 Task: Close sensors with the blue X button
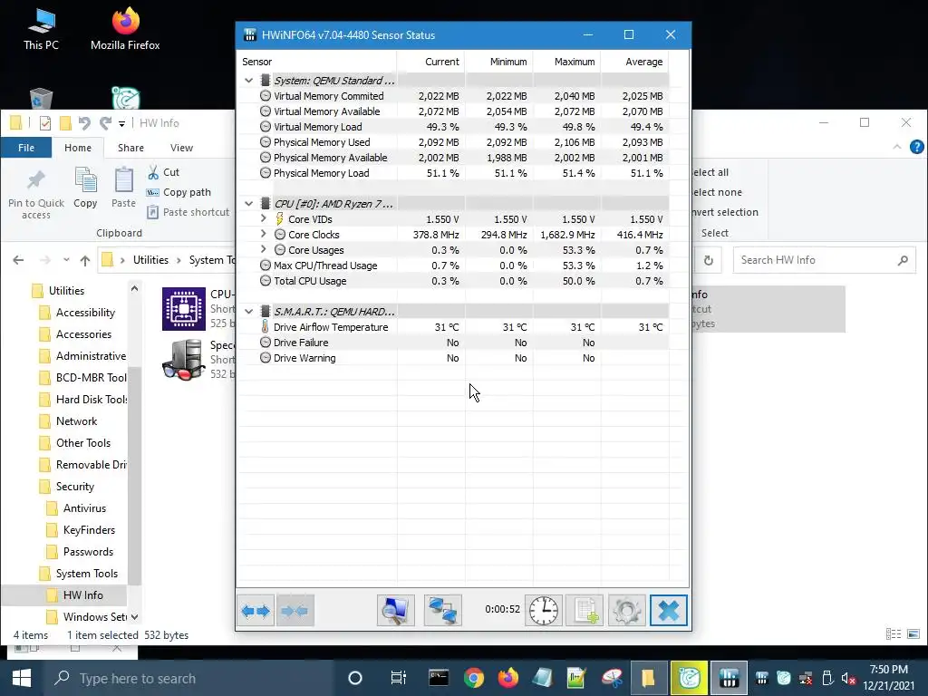[668, 611]
